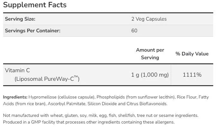Screen dimensions: 217x127
Task: Click the servings count value 60
Action: 134,31
